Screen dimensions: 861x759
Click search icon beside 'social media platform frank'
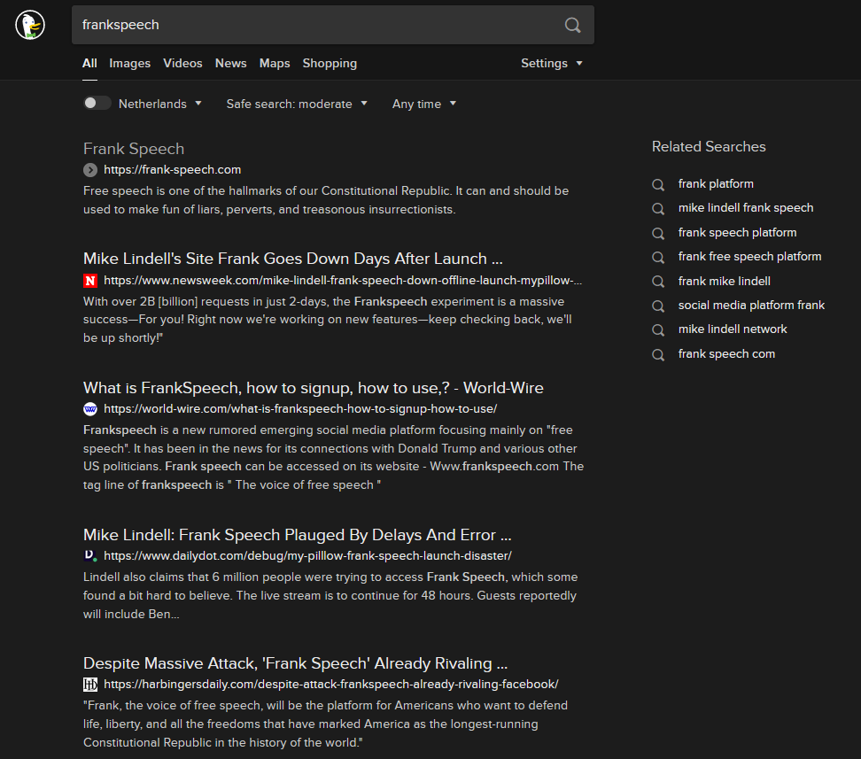658,306
